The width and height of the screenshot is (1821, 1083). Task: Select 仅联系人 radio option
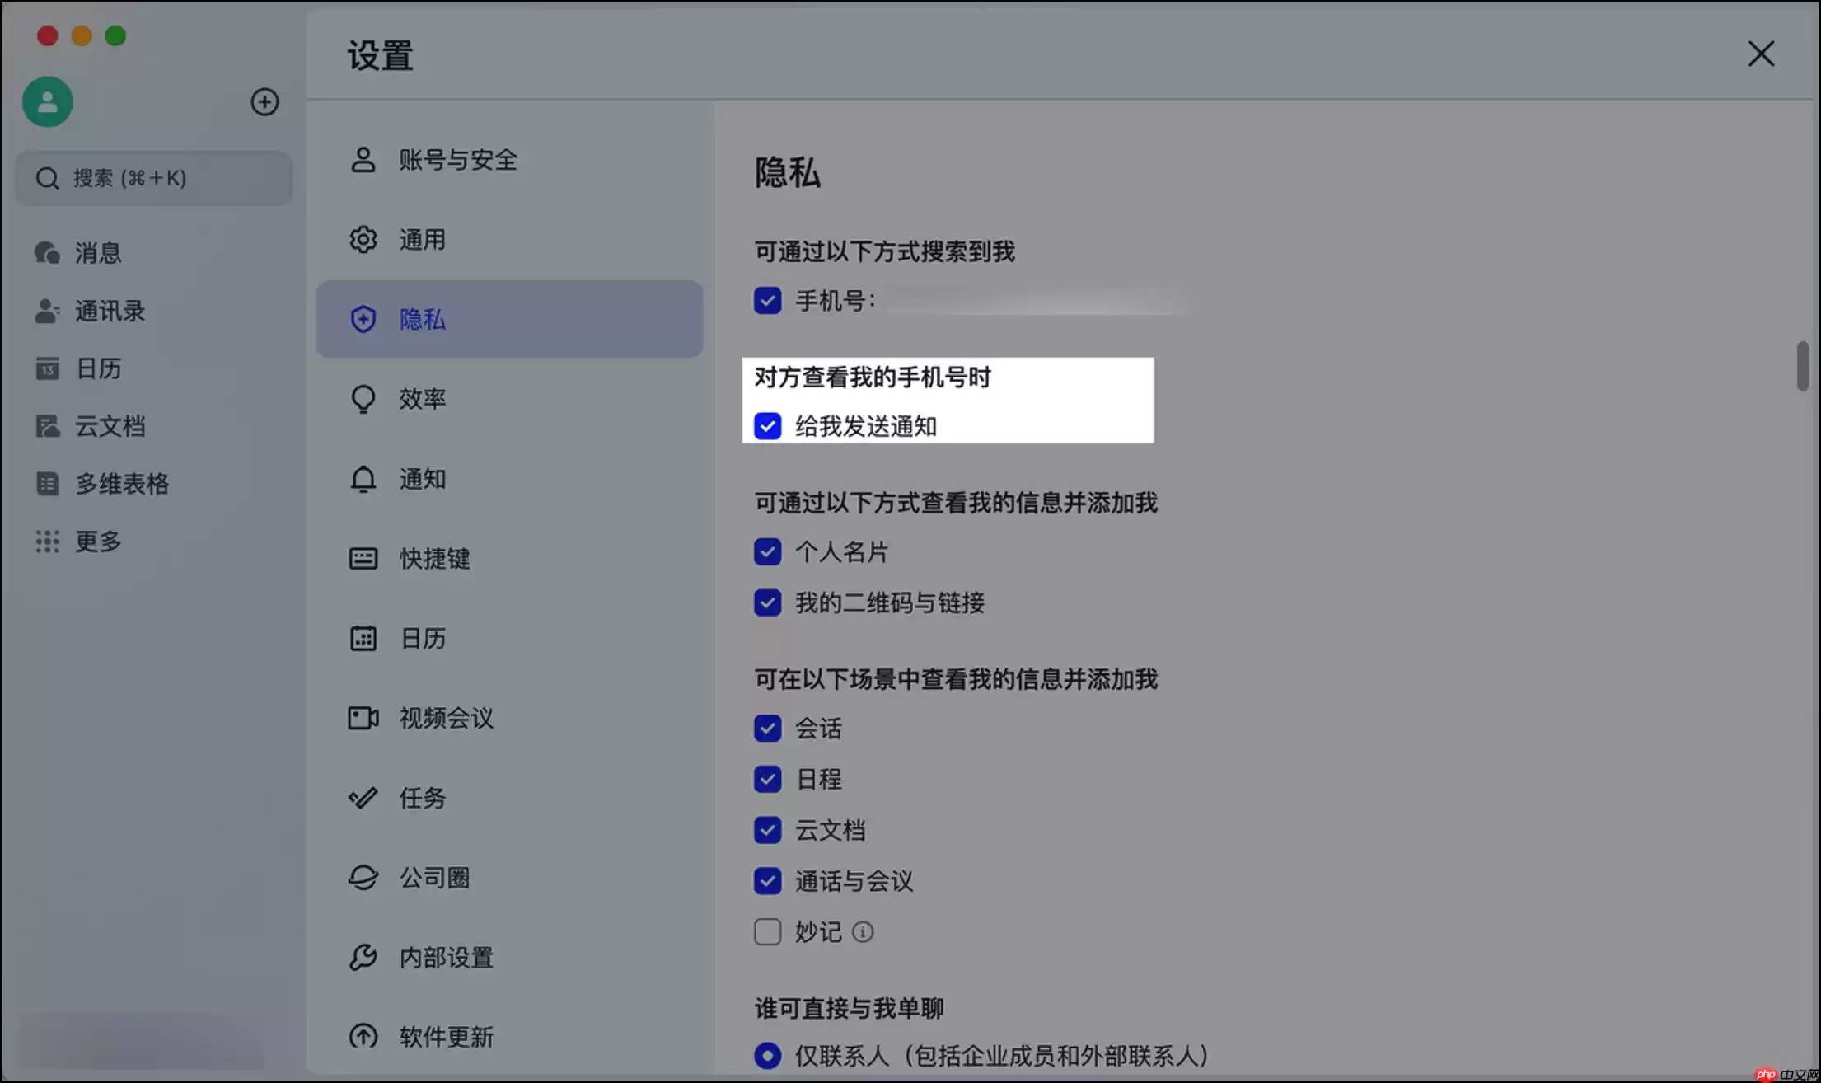point(767,1055)
